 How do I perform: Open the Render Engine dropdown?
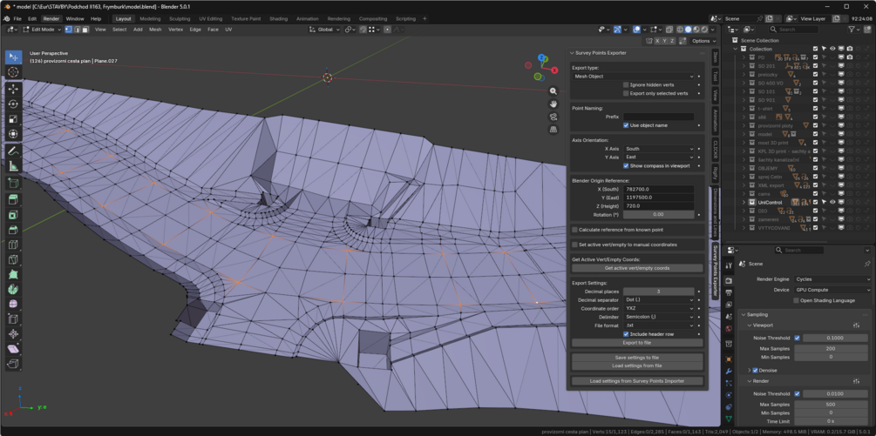click(x=831, y=279)
